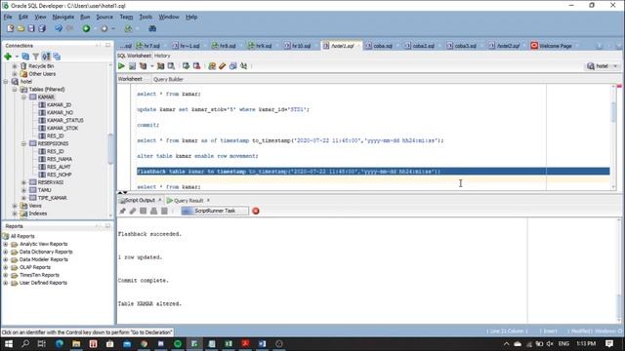Expand the TAMU table node
The width and height of the screenshot is (625, 351).
(23, 190)
